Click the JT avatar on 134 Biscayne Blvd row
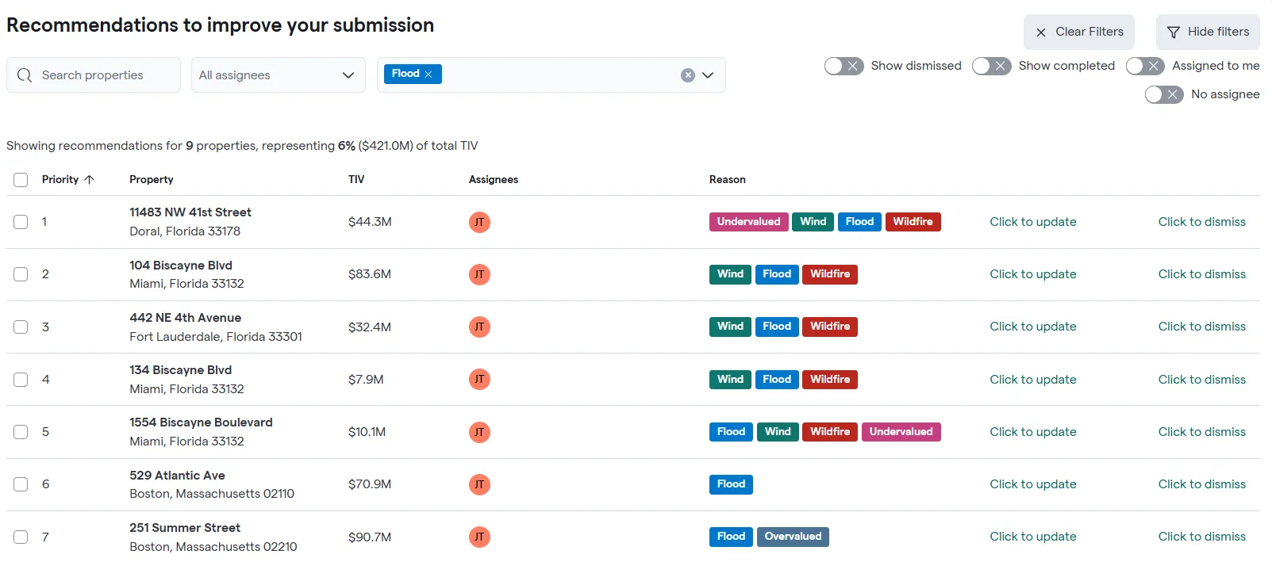Viewport: 1272px width, 562px height. coord(479,380)
